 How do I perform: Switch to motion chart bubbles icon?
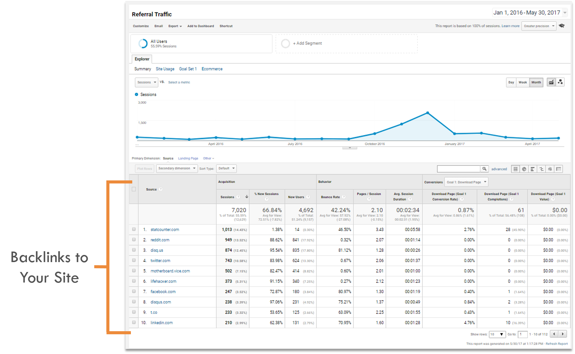[560, 82]
